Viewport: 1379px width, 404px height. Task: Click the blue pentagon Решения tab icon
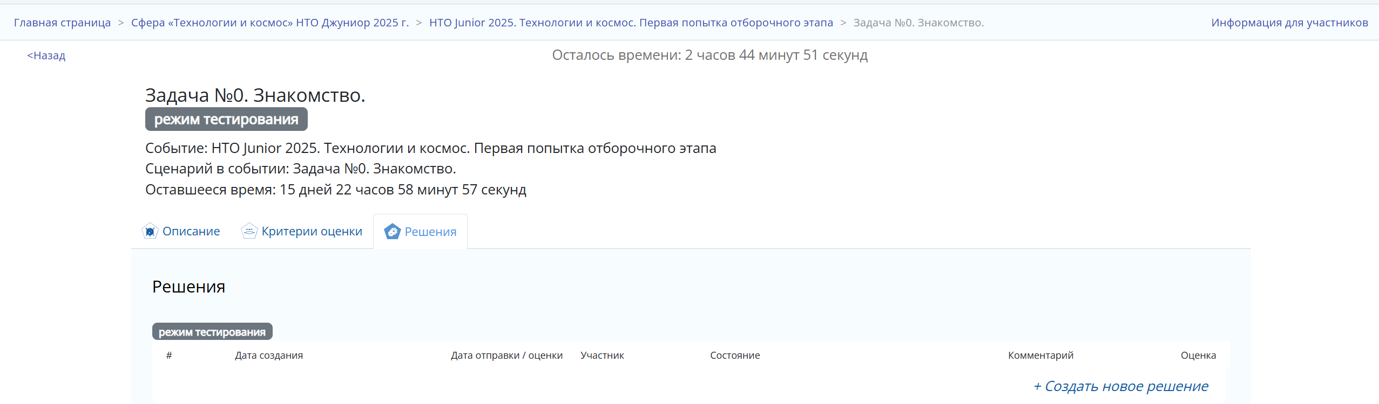tap(392, 232)
